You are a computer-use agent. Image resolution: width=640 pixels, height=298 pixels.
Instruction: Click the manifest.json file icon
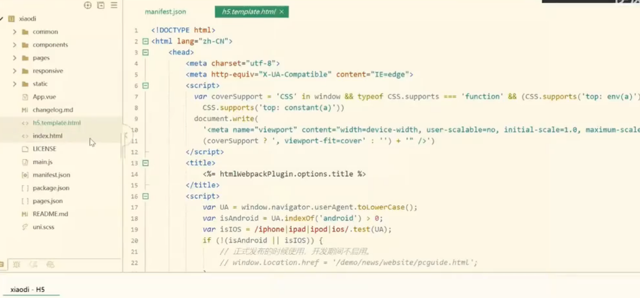25,175
